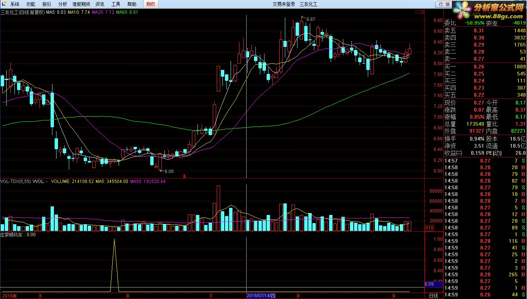Click the 买五 8.22 order book row
The height and width of the screenshot is (299, 527).
tap(485, 95)
